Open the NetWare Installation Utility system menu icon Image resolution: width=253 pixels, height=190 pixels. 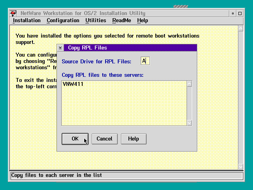pyautogui.click(x=13, y=13)
